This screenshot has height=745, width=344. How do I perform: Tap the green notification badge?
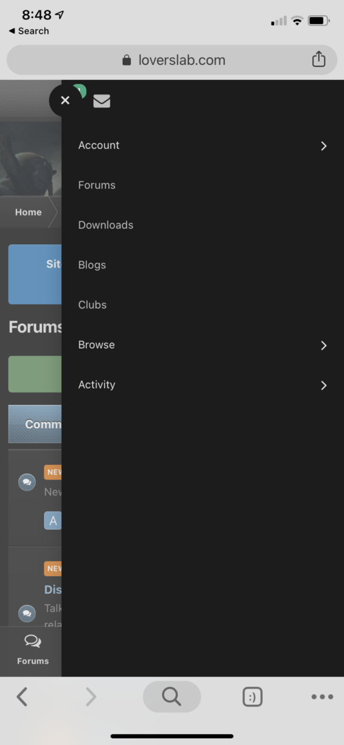click(x=80, y=89)
